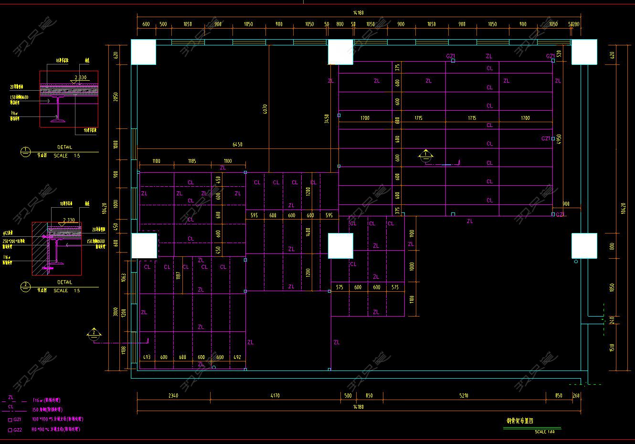Screen dimensions: 635x444
Task: Click the circled 1 detail number symbol
Action: click(x=26, y=152)
